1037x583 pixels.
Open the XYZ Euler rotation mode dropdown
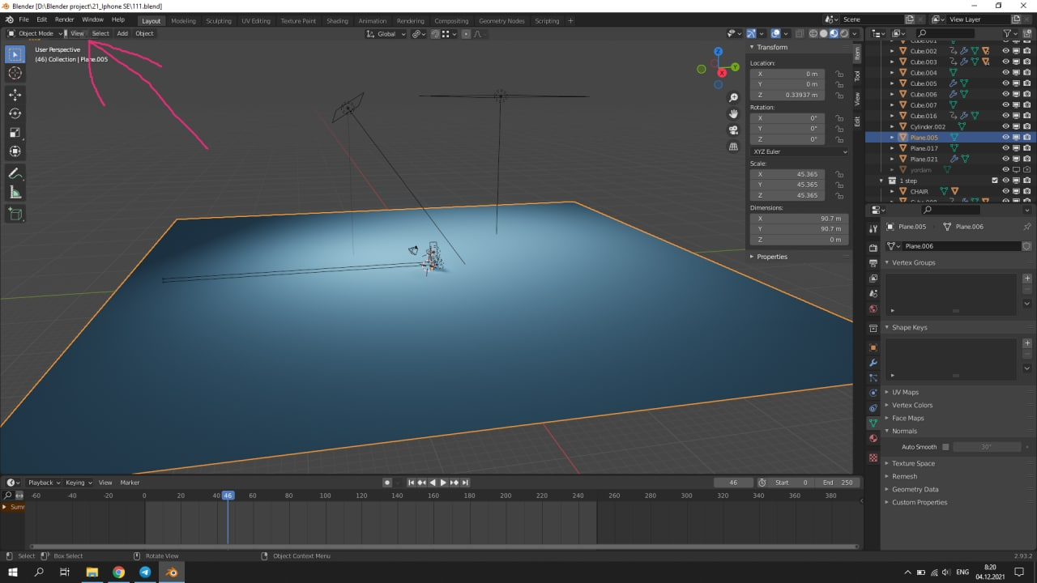pos(799,151)
